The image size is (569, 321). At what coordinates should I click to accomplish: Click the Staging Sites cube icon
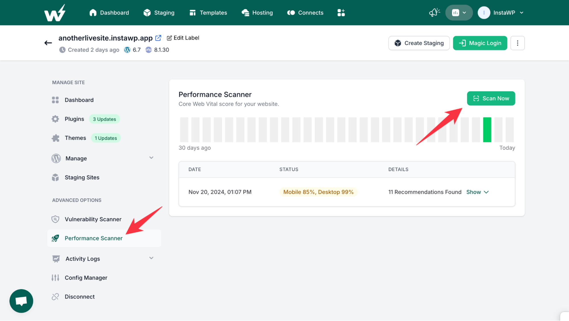(x=55, y=178)
